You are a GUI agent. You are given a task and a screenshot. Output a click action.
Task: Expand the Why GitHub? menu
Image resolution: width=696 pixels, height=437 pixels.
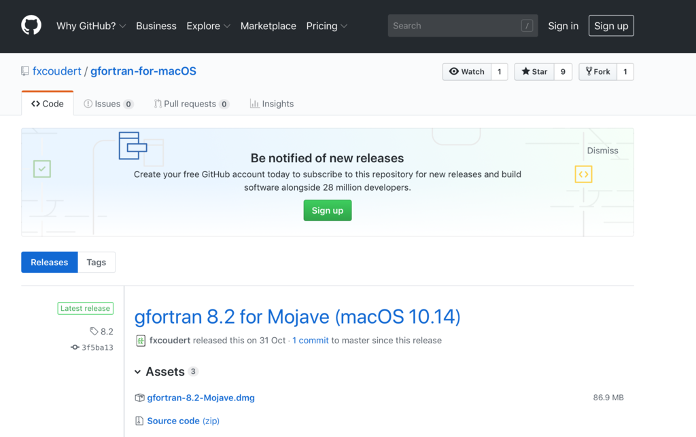pyautogui.click(x=91, y=26)
